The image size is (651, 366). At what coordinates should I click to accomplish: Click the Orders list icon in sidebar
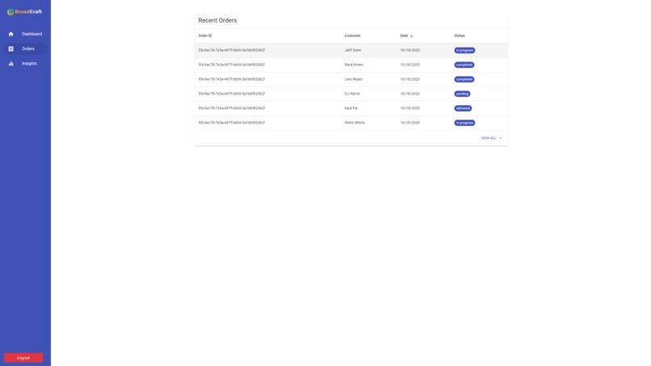pos(10,48)
